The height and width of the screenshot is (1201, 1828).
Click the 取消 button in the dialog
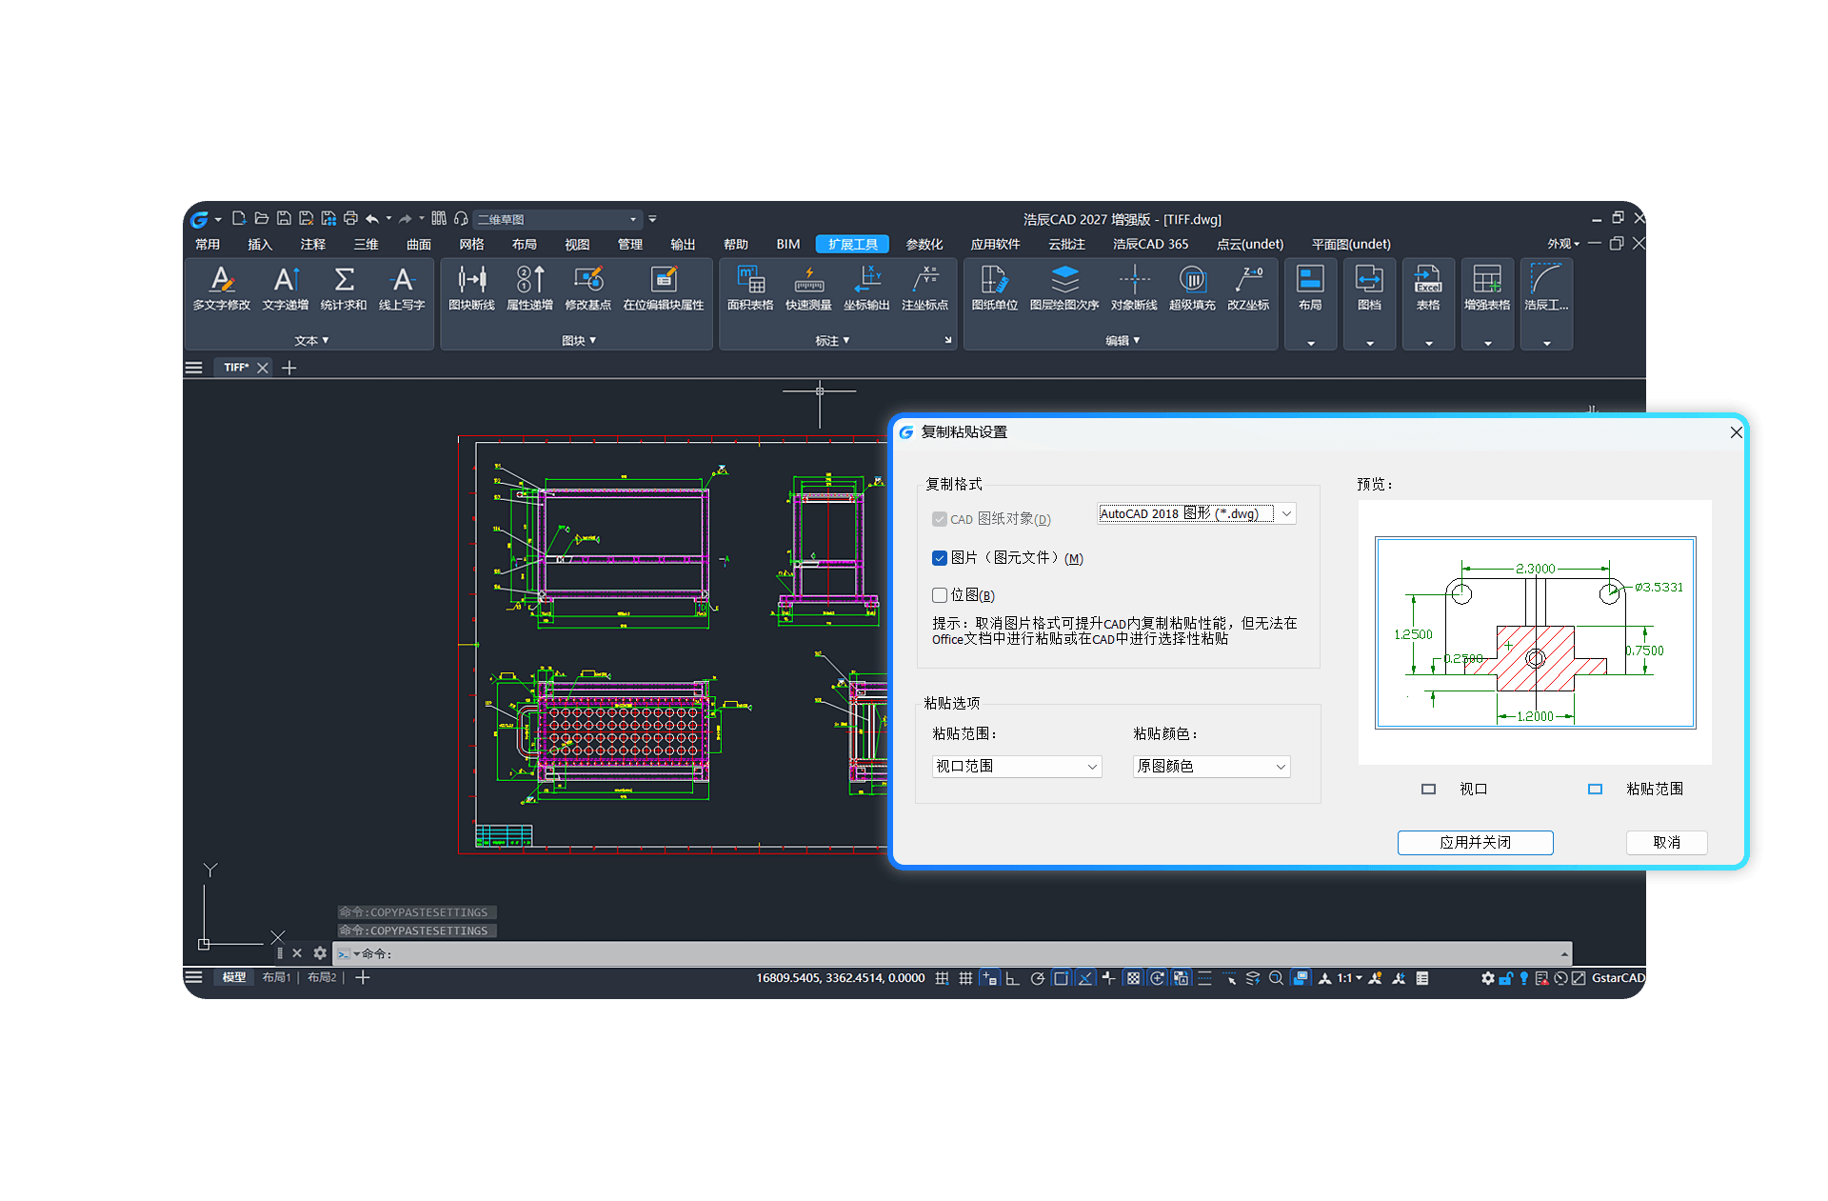[1666, 843]
